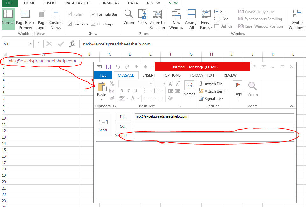This screenshot has height=207, width=306.
Task: Expand the Paste button dropdown arrow
Action: [102, 100]
